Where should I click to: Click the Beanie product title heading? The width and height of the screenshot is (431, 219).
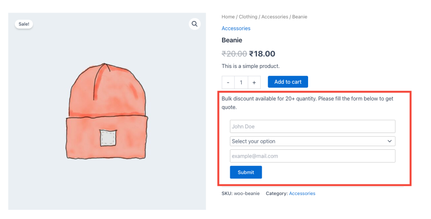pos(232,40)
